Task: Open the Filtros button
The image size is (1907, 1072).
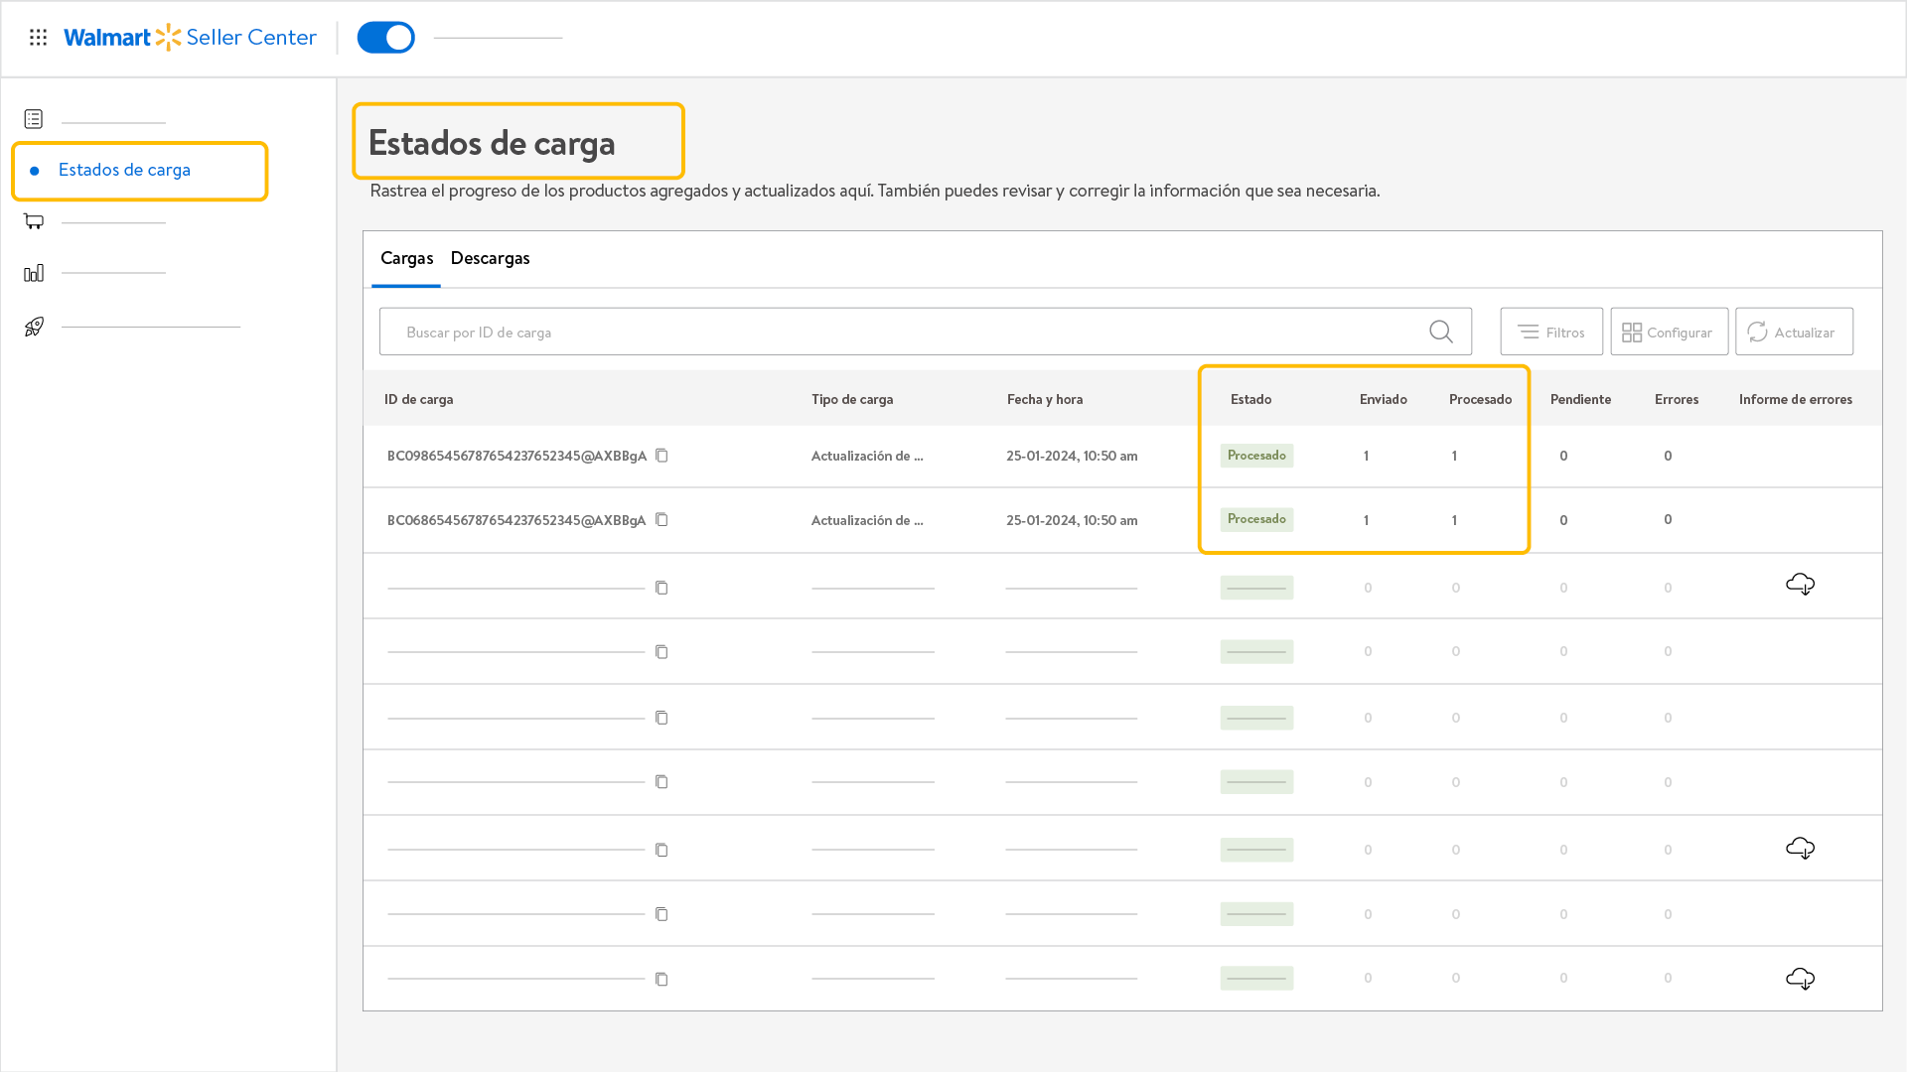Action: coord(1551,332)
